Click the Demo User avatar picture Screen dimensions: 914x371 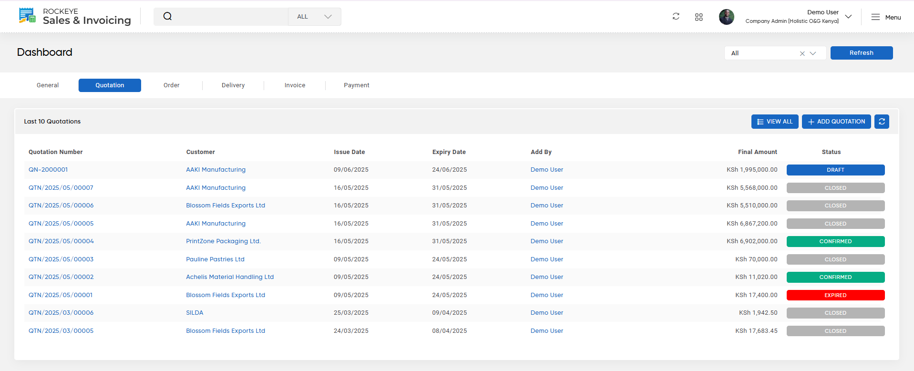point(727,17)
